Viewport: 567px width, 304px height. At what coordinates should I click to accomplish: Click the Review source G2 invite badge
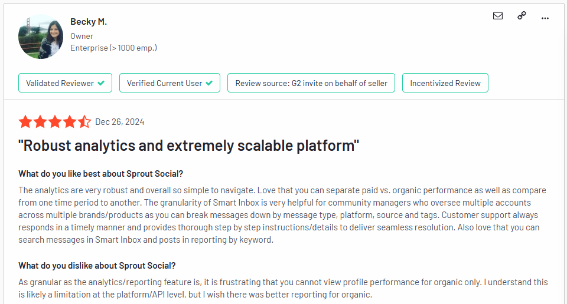pos(311,83)
